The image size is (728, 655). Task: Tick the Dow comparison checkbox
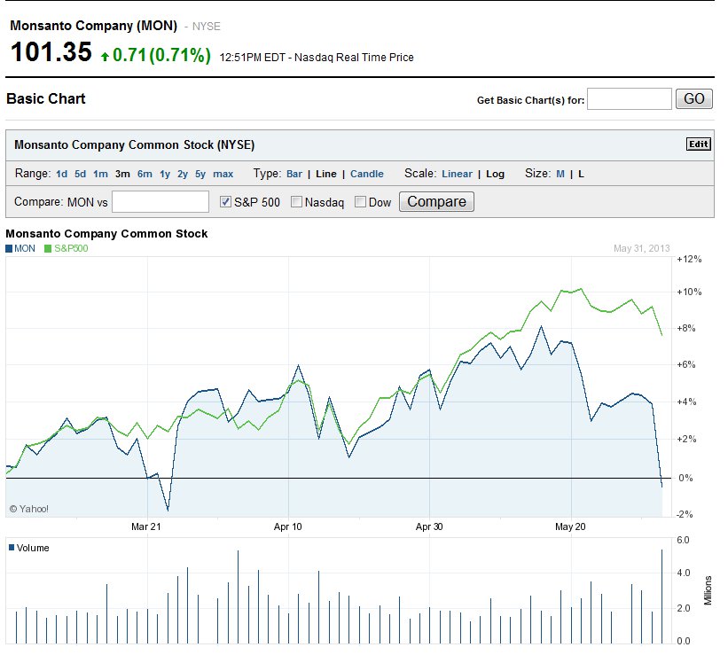click(x=360, y=201)
